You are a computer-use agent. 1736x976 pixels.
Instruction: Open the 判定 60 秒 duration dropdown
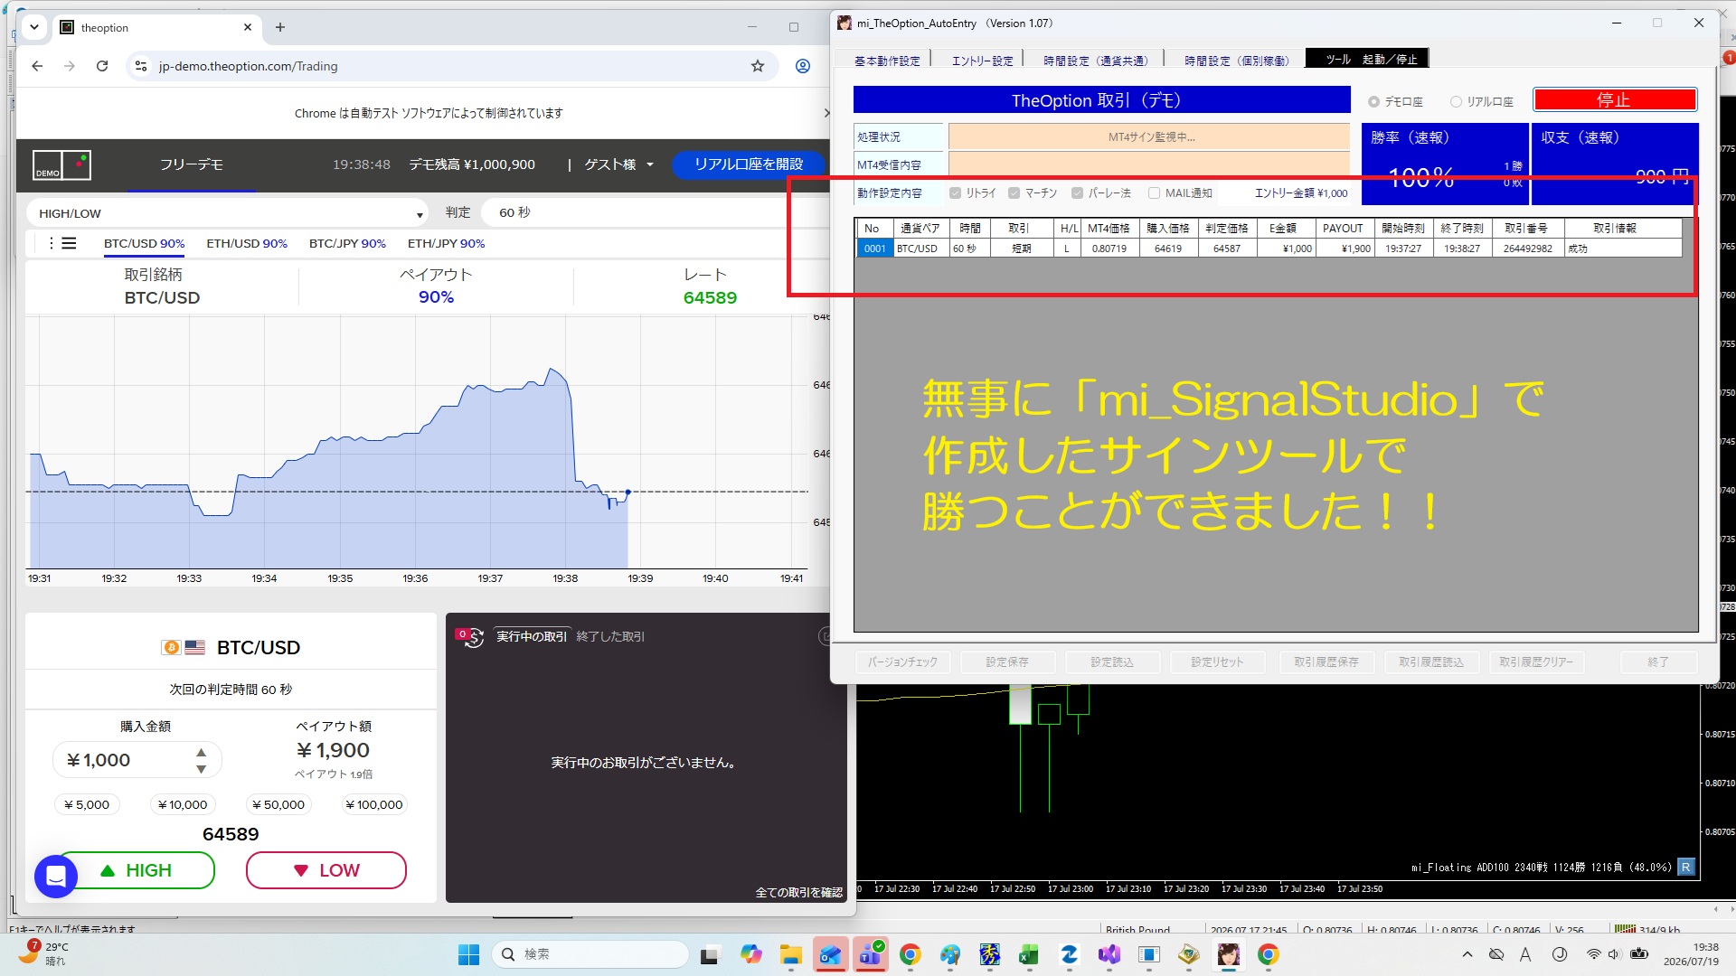click(656, 212)
